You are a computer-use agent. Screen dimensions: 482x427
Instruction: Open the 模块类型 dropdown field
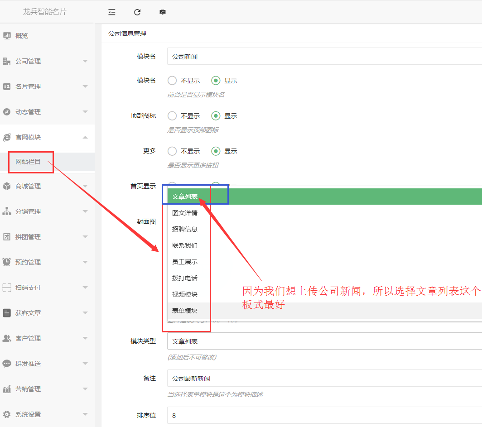click(x=324, y=341)
